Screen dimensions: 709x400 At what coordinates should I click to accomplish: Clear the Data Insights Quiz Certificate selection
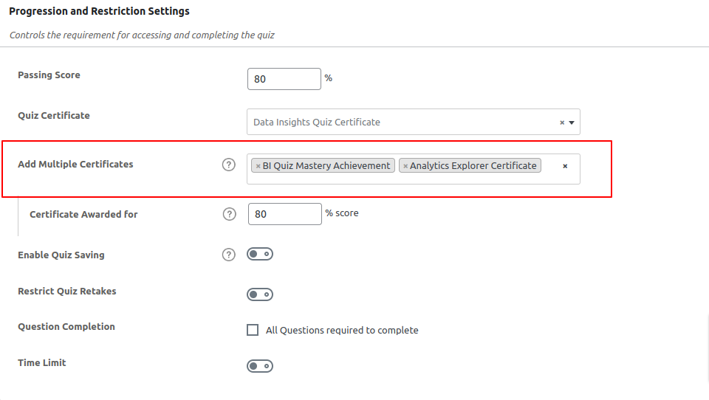(x=561, y=123)
